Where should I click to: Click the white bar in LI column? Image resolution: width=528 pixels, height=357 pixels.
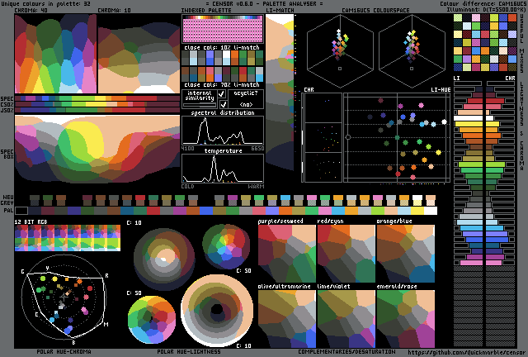[x=469, y=118]
